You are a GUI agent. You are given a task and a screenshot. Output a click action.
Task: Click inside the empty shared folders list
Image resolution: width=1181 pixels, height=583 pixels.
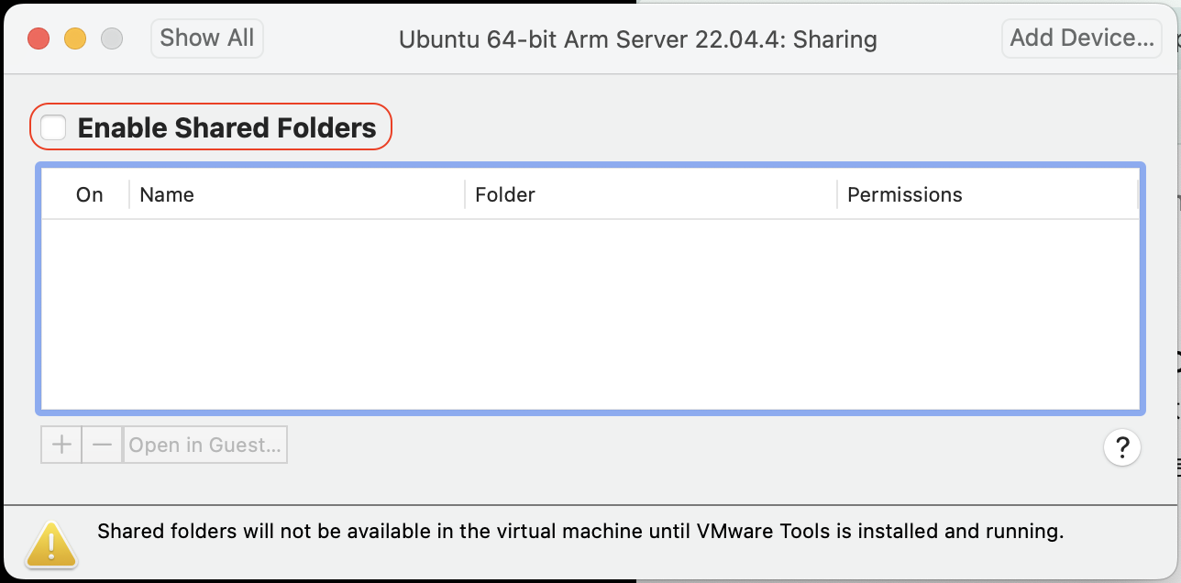point(590,312)
